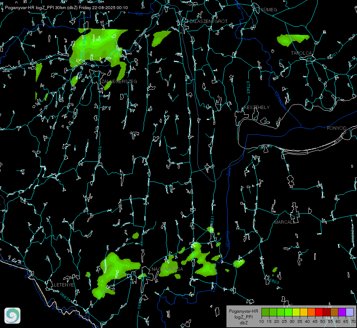Screen dimensions: 357x328
Task: Select the ZALASZENTGRÓT city label
Action: coord(208,21)
